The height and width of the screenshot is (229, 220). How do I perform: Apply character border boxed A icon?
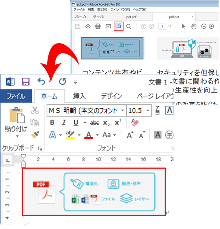point(170,110)
